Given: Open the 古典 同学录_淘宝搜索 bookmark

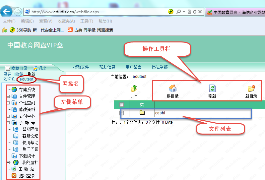Looking at the screenshot, I should 90,30.
